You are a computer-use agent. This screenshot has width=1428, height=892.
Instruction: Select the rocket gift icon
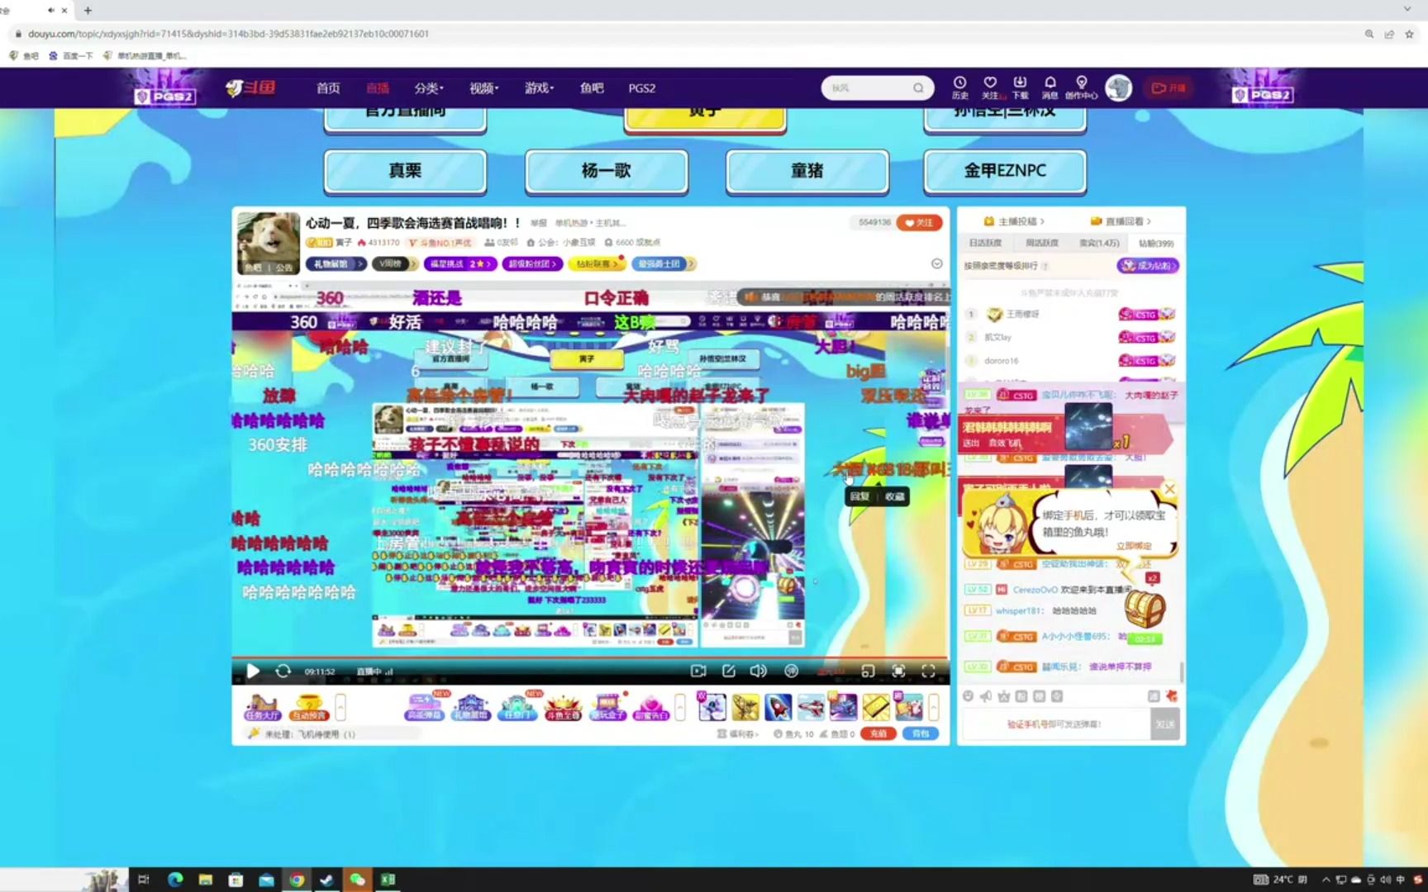[x=778, y=707]
